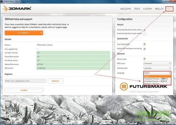
Task: Click the 3DMark help and support heading
Action: point(18,19)
